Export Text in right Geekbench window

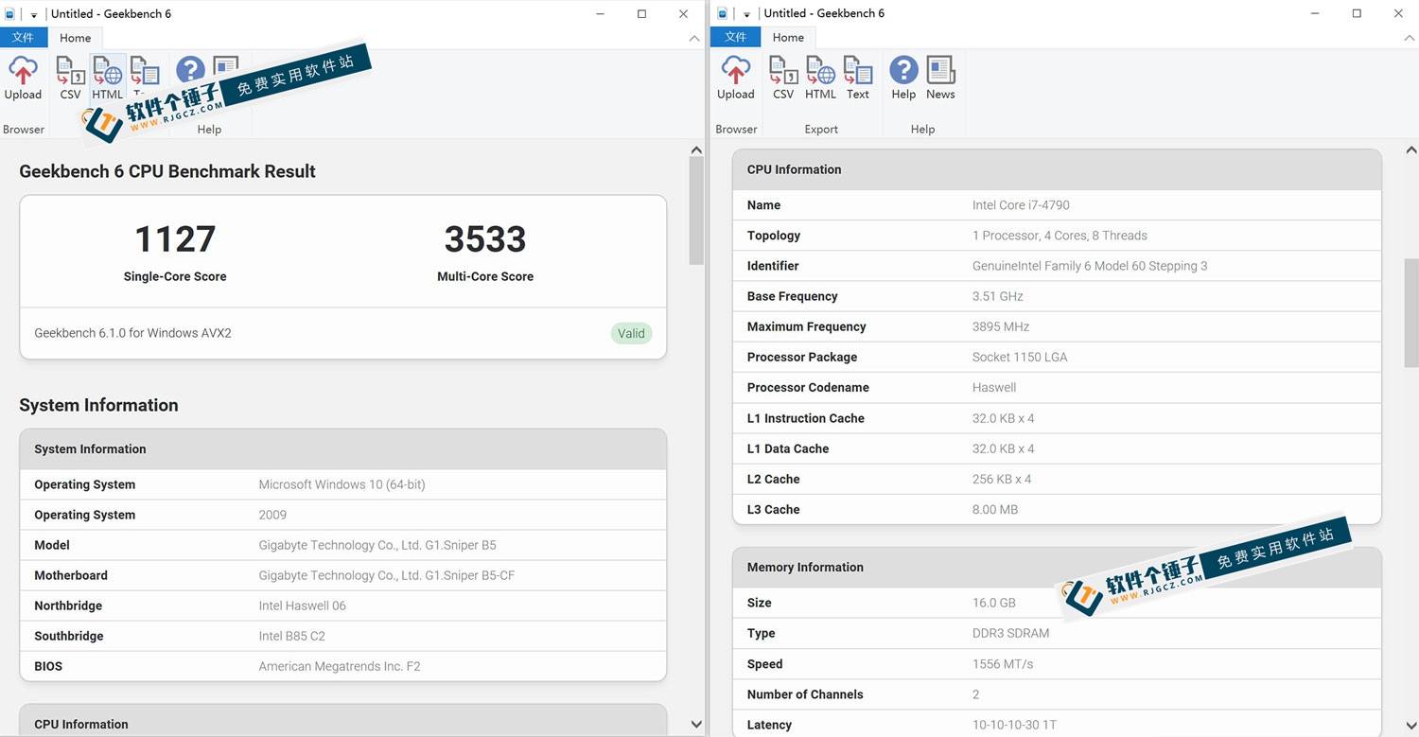(x=858, y=78)
